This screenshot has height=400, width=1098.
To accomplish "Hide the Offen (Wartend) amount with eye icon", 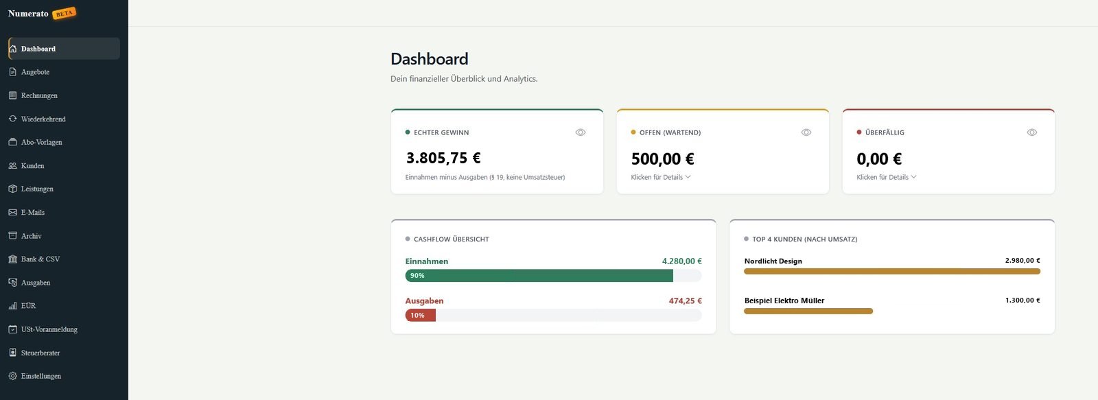I will click(806, 132).
